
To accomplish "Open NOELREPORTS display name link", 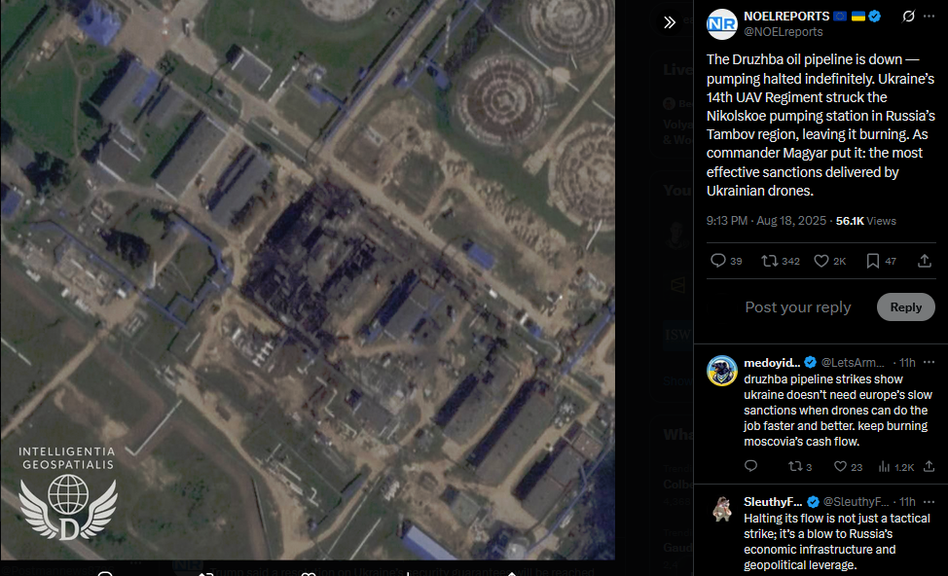I will click(x=786, y=17).
